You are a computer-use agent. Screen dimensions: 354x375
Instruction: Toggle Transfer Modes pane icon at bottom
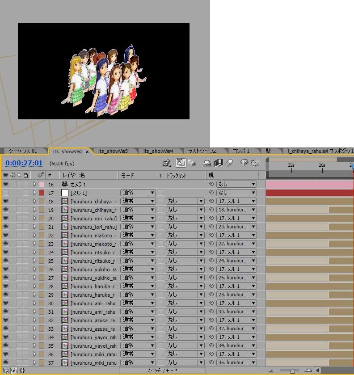[x=14, y=371]
